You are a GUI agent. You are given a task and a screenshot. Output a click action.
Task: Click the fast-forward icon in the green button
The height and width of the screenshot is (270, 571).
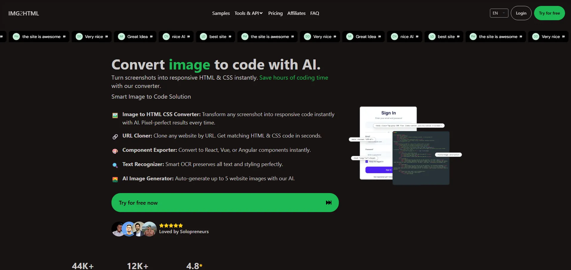[328, 203]
